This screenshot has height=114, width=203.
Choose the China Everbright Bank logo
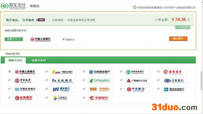coord(63,72)
